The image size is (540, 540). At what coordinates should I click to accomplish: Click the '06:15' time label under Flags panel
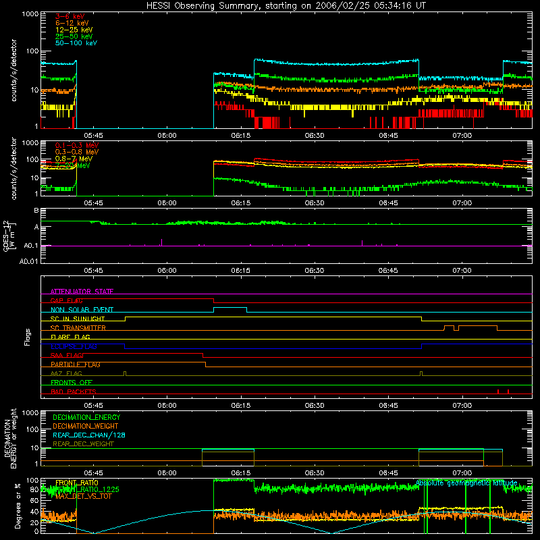241,406
